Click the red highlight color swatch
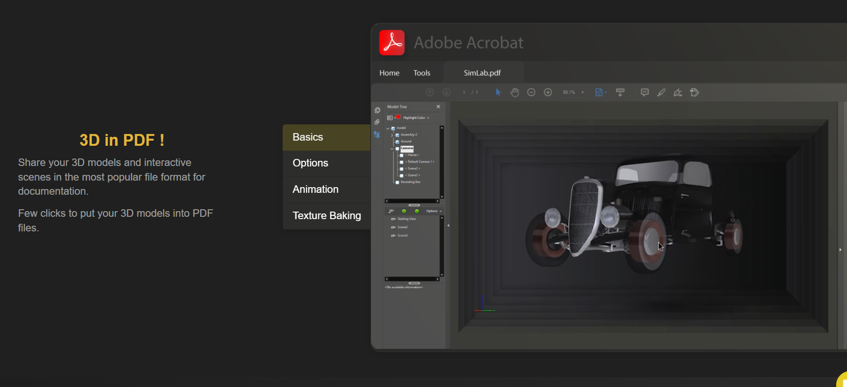Screen dimensions: 847x387 point(399,117)
